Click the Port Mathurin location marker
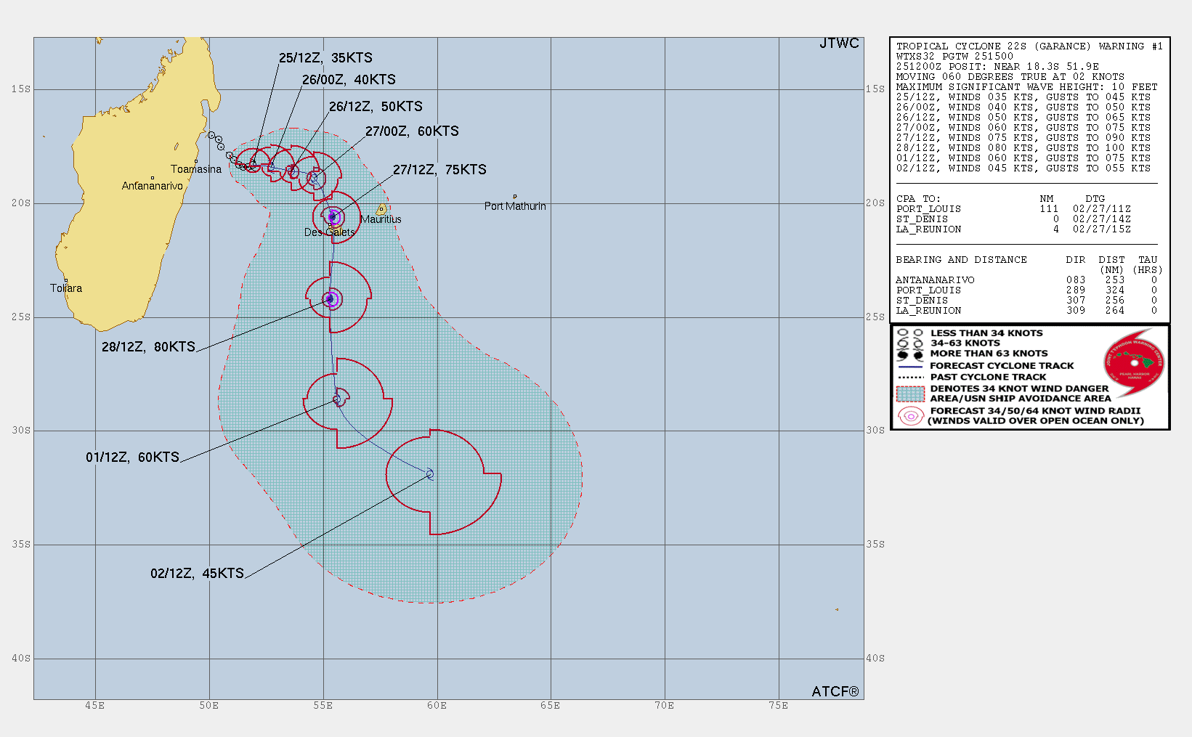The width and height of the screenshot is (1192, 737). pos(515,196)
